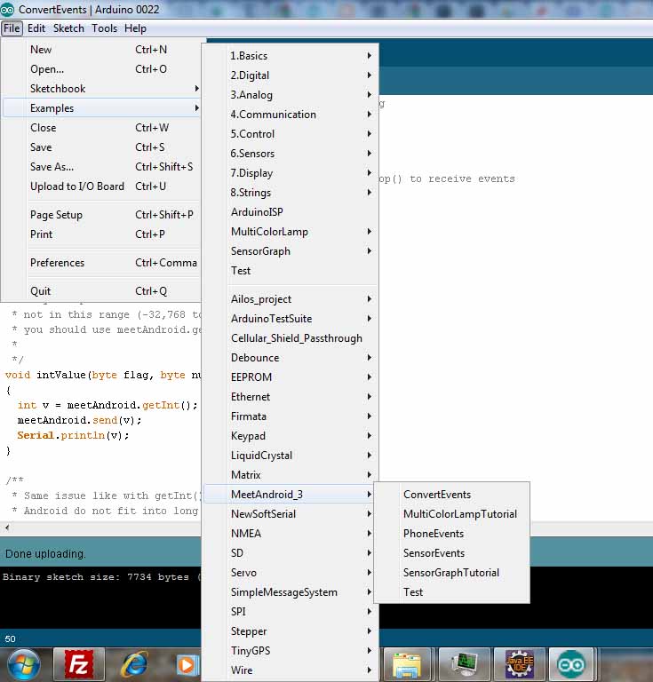653x682 pixels.
Task: Click the Arduino logo in the title bar
Action: 7,9
